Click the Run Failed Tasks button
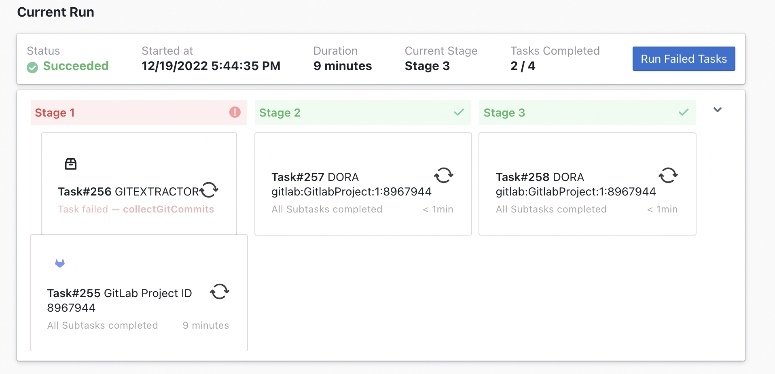775x374 pixels. (684, 59)
